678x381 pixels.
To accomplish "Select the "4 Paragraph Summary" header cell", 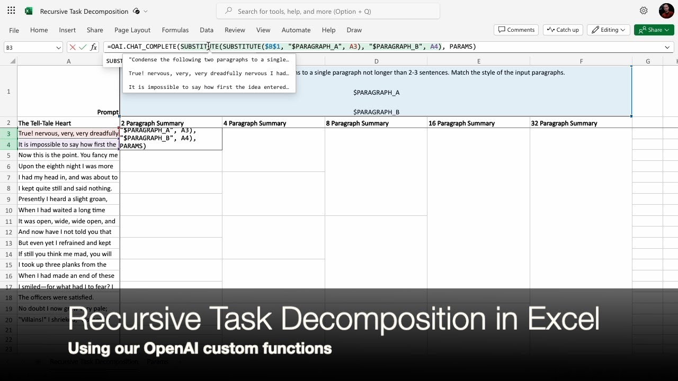I will 273,123.
